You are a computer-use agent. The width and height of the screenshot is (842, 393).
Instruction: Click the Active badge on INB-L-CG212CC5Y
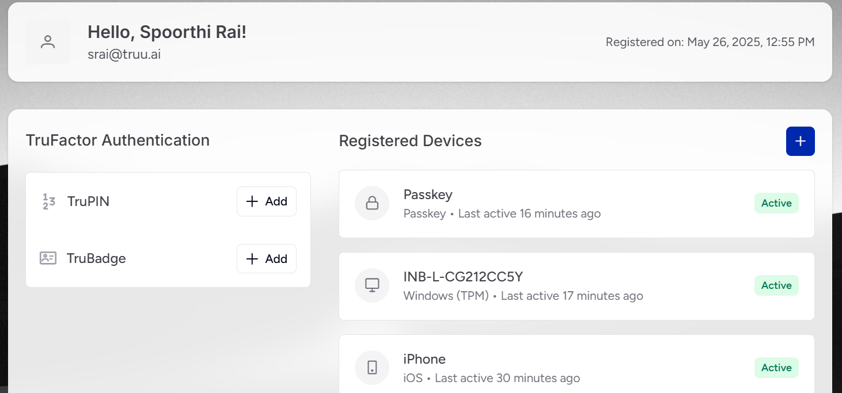776,285
